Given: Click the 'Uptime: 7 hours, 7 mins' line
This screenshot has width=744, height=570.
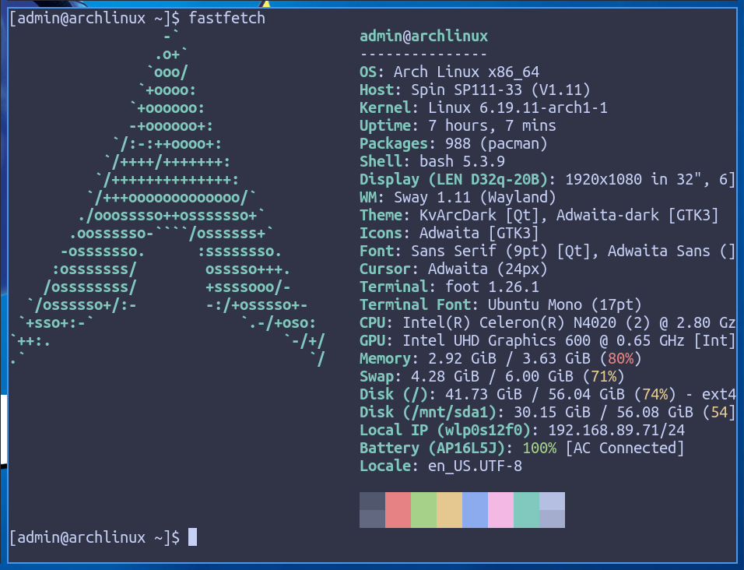Looking at the screenshot, I should (x=458, y=126).
